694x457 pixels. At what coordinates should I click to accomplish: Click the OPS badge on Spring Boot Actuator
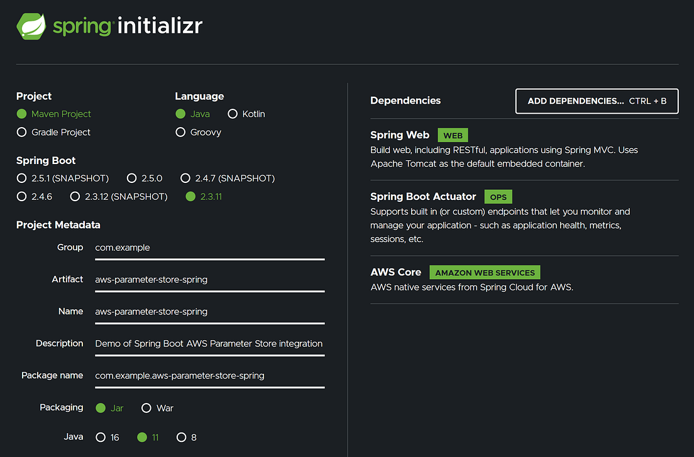(498, 197)
